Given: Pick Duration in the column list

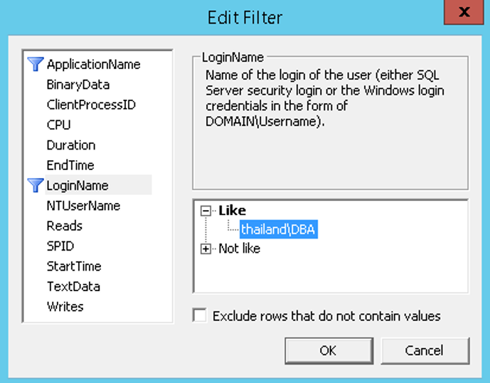Looking at the screenshot, I should [x=71, y=145].
